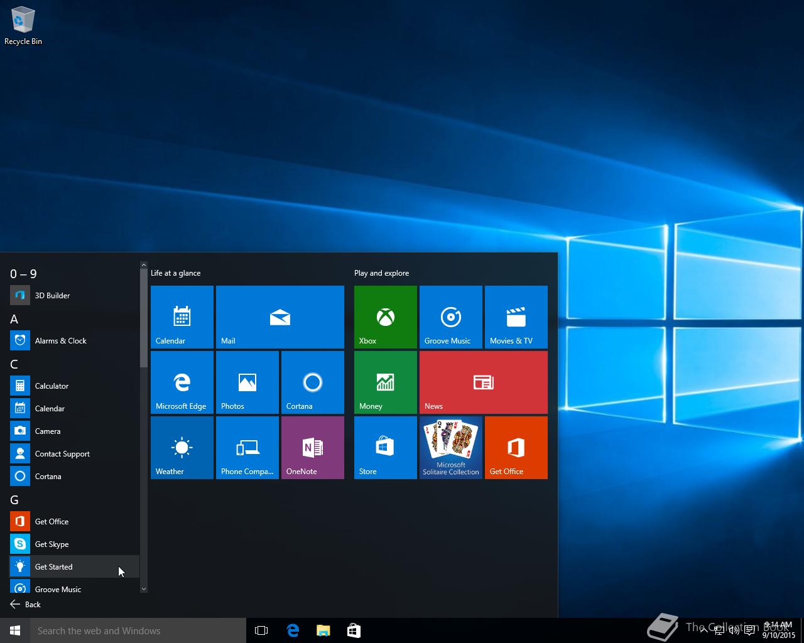Open the Money tile

386,382
